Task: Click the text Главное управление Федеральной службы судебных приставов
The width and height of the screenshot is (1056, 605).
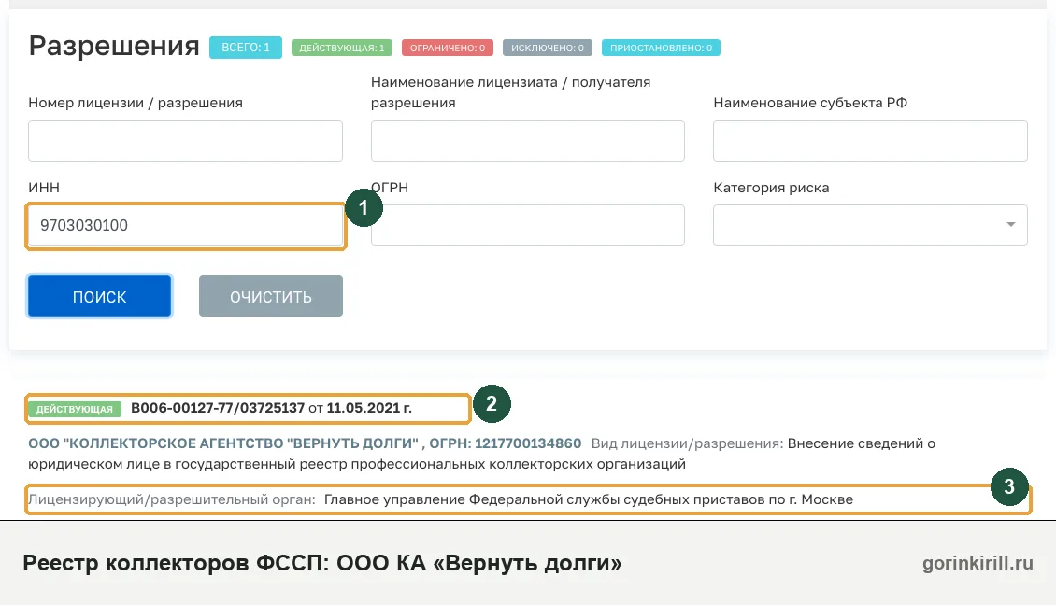Action: (544, 499)
